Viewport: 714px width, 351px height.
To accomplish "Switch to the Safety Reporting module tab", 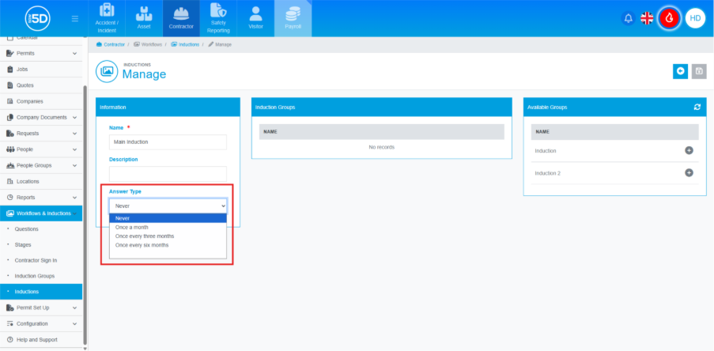I will (x=219, y=18).
